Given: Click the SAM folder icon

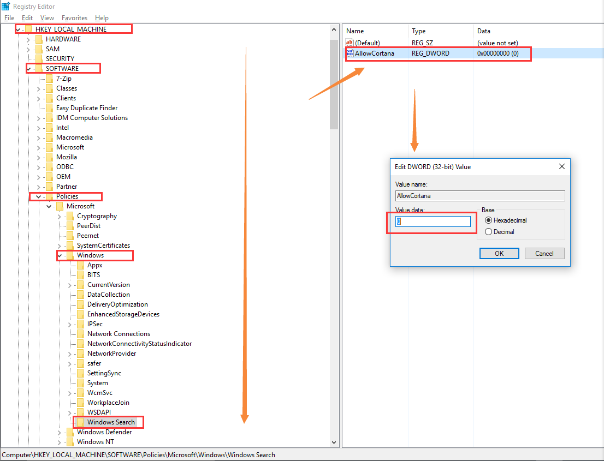Looking at the screenshot, I should [39, 49].
